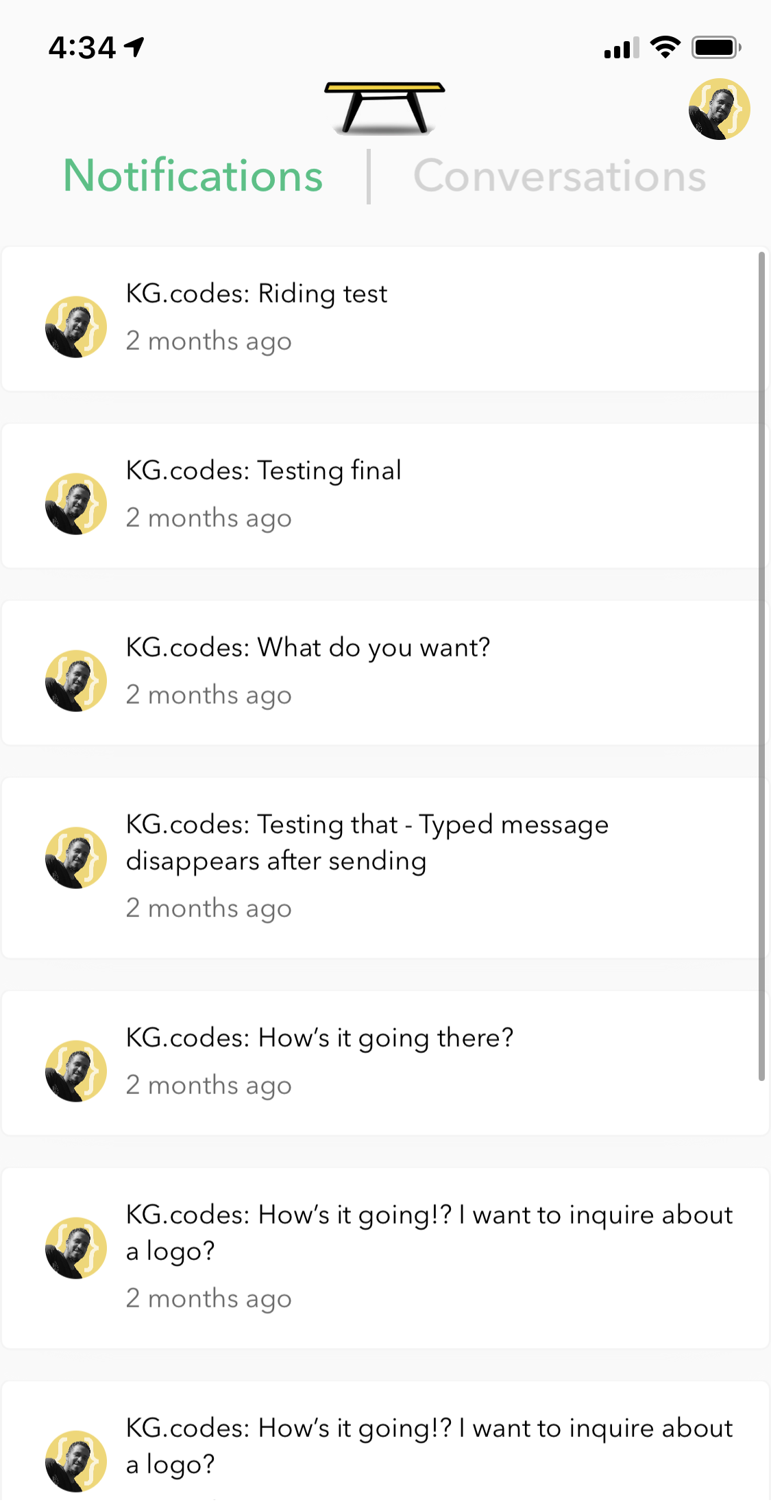Tap avatar beside 'Typed message disappears' notification
Screen dimensions: 771x1509
[x=76, y=857]
